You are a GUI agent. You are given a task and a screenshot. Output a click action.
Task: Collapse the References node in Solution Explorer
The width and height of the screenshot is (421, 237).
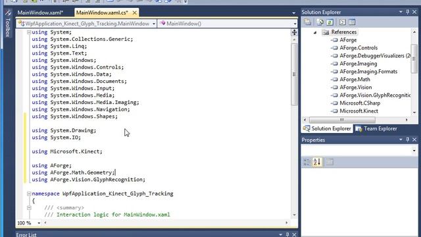point(315,32)
